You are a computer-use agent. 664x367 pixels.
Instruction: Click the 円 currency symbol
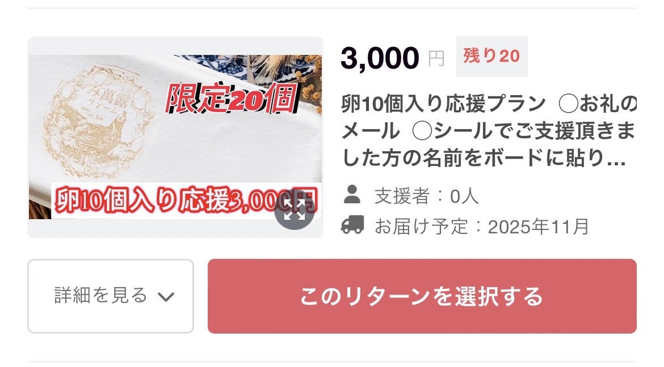436,59
